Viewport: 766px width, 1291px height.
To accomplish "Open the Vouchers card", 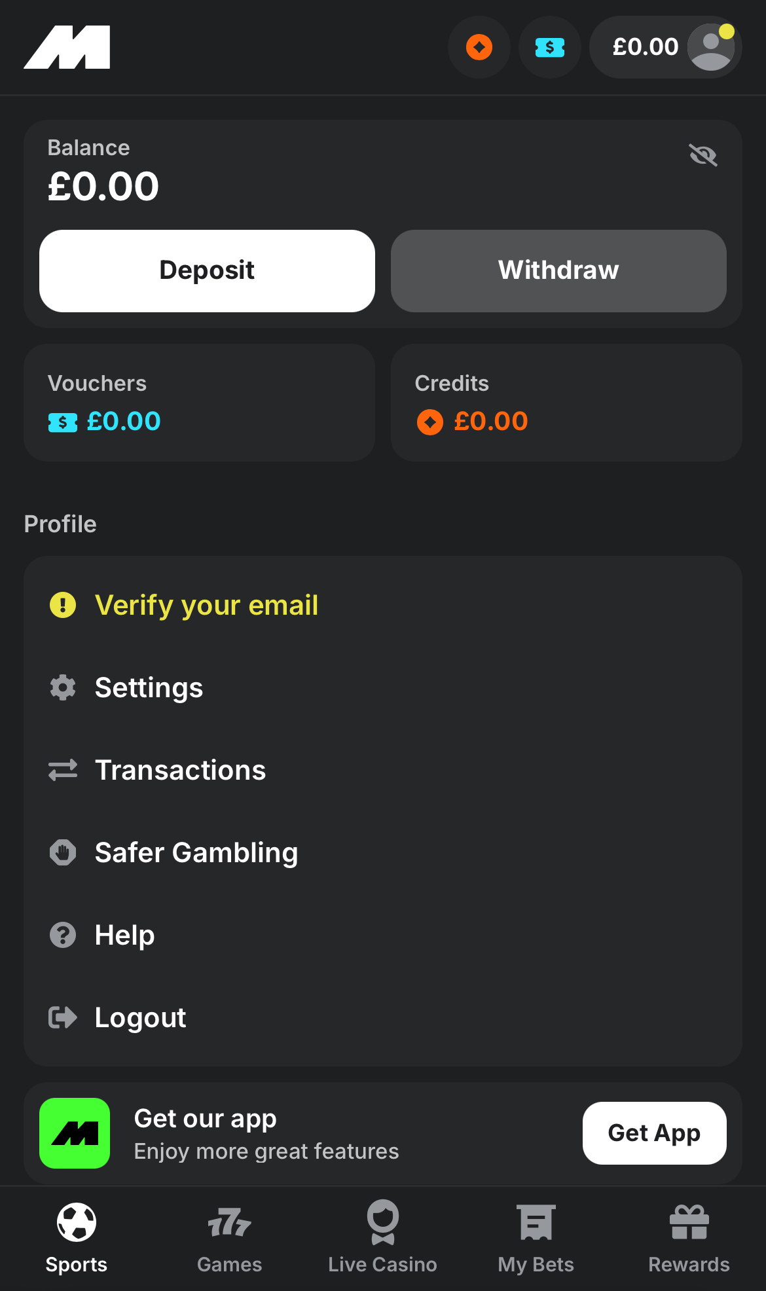I will point(199,403).
